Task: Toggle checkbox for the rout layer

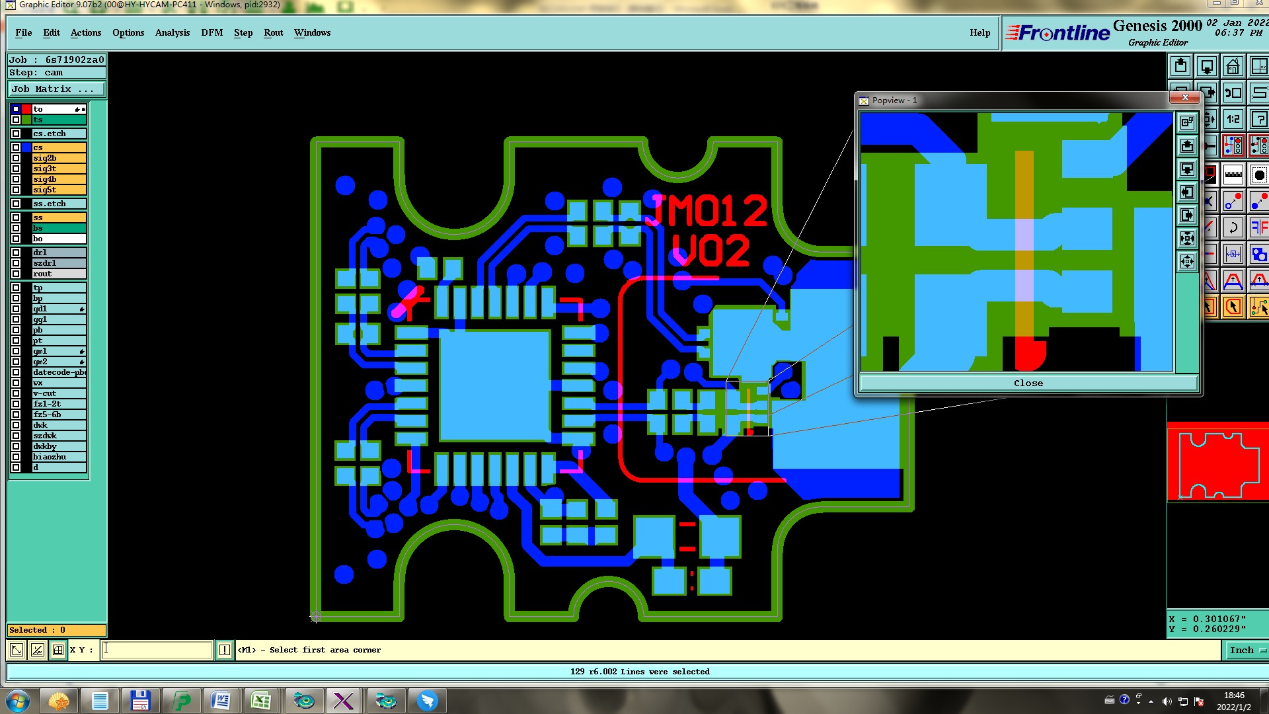Action: tap(16, 274)
